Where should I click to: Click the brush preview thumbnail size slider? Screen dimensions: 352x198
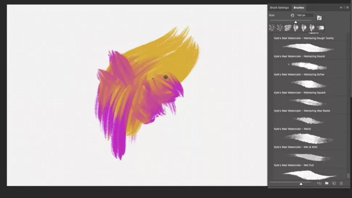(290, 182)
